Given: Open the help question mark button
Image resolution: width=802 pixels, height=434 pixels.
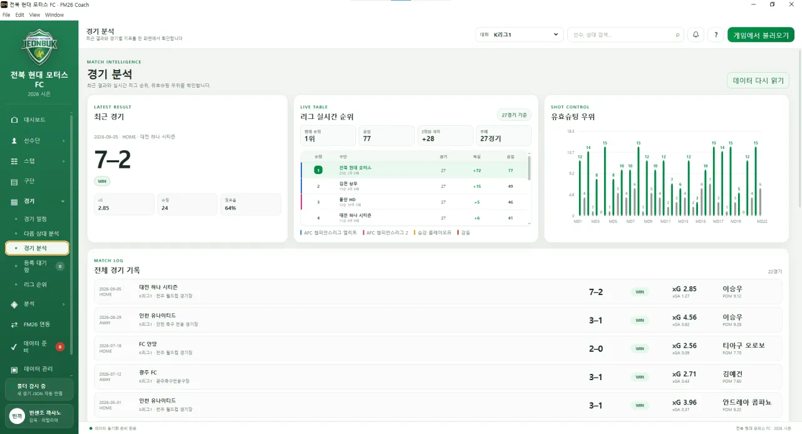Looking at the screenshot, I should coord(716,35).
